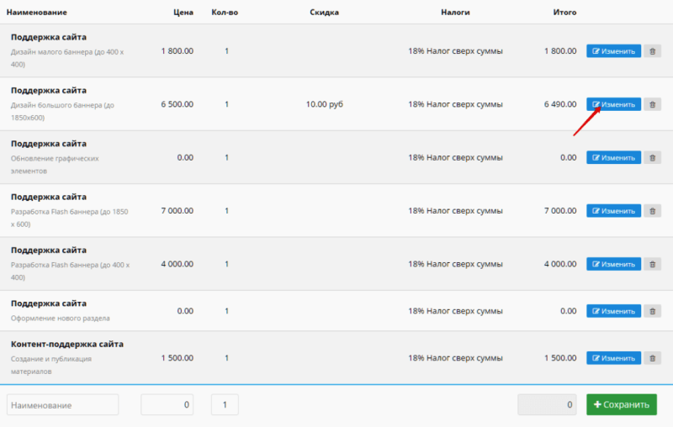Remove the graphic elements update row with trash icon
673x427 pixels.
(x=652, y=158)
